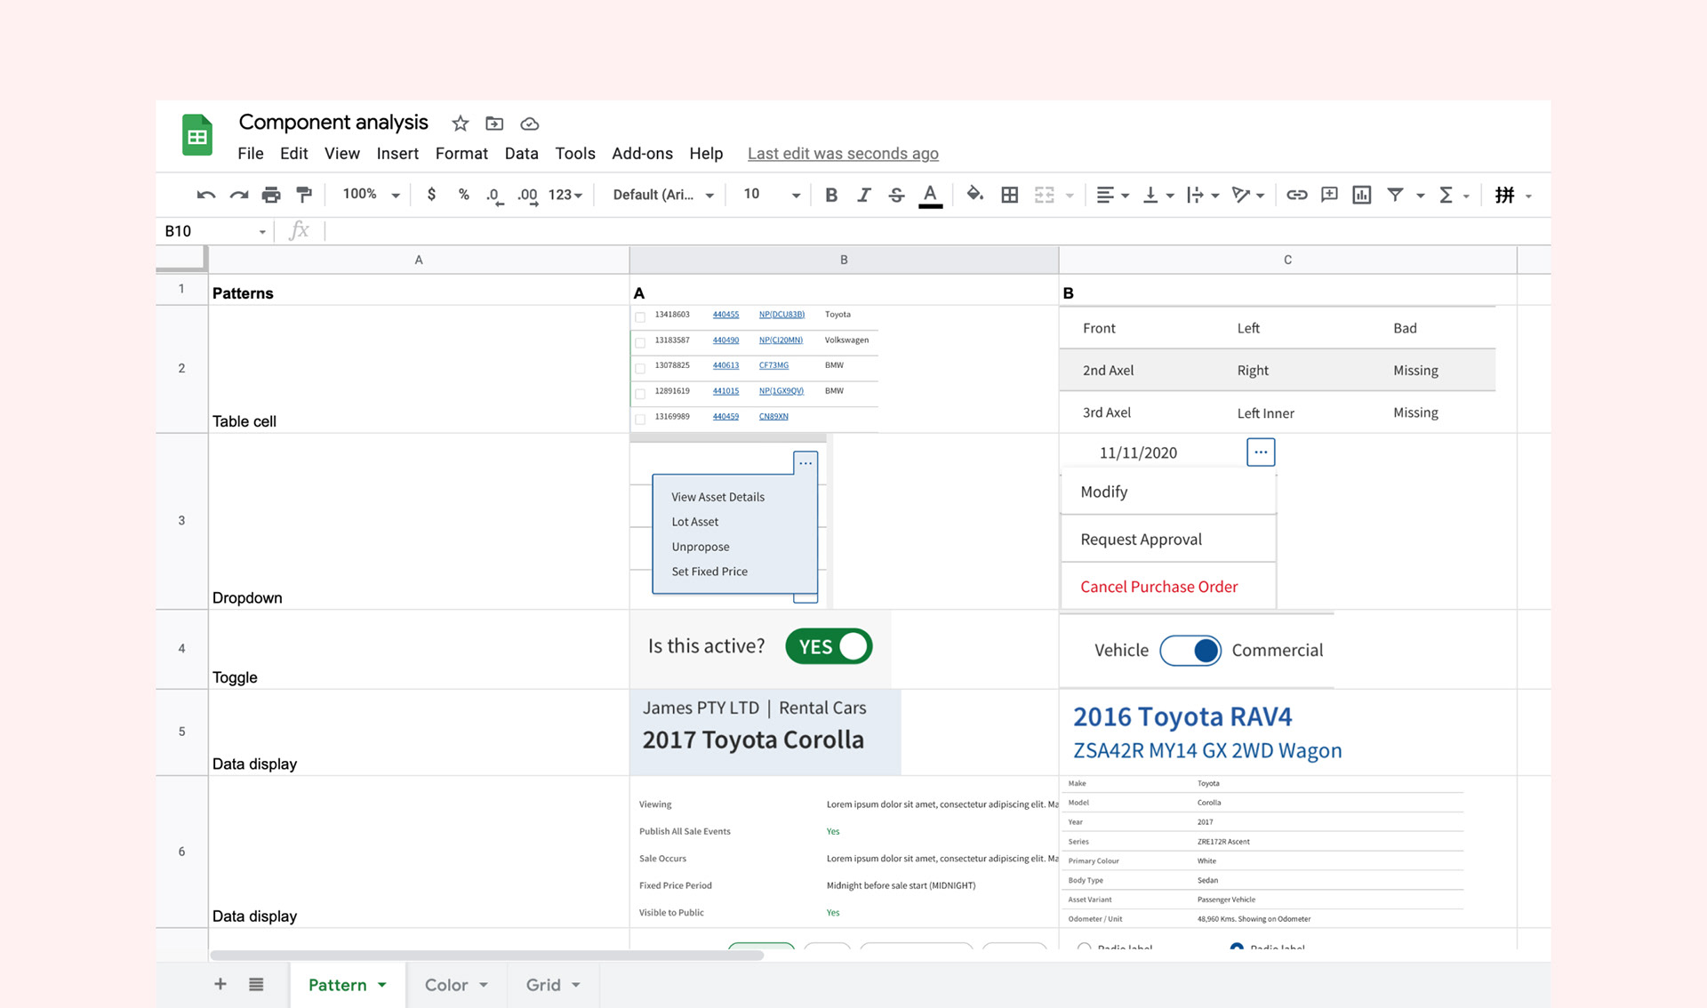Open the text color picker

click(930, 196)
